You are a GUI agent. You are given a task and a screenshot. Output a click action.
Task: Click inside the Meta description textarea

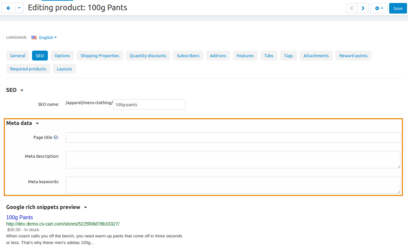[233, 160]
